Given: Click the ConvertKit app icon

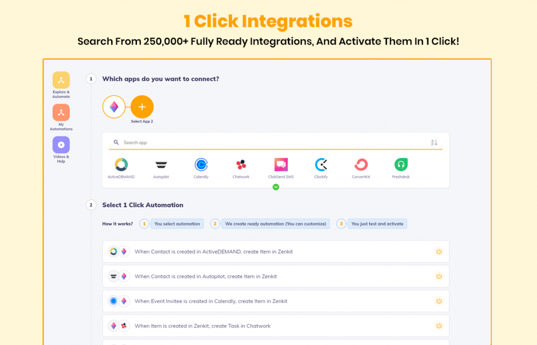Looking at the screenshot, I should pyautogui.click(x=361, y=165).
